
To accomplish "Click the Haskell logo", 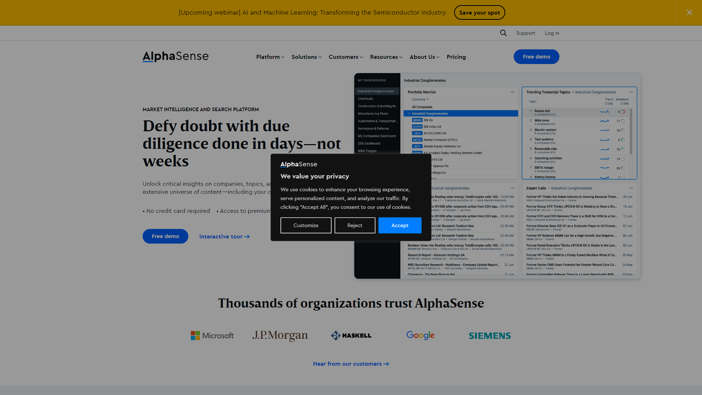I will 351,335.
